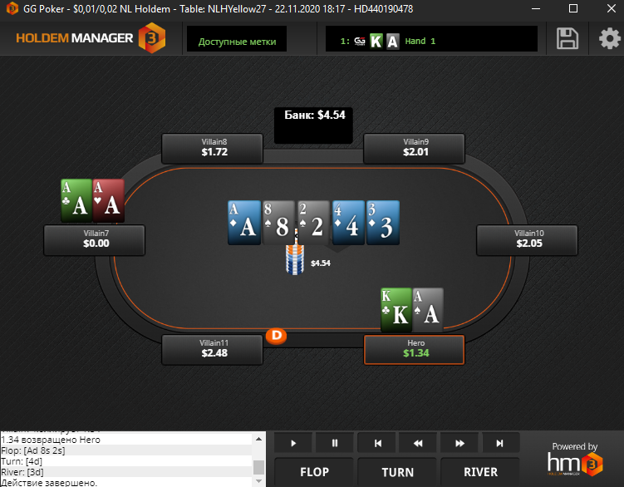Viewport: 624px width, 487px height.
Task: Start replay with the play button
Action: click(293, 443)
